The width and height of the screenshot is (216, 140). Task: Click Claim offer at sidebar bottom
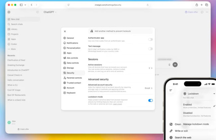[x=23, y=129]
